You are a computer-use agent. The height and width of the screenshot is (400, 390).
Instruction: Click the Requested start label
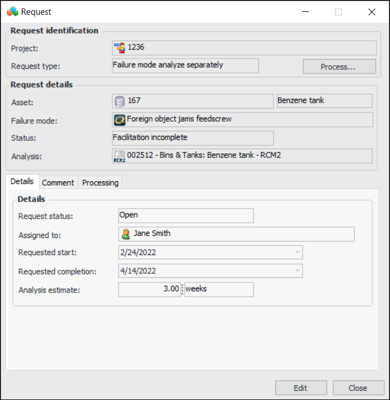coord(48,252)
